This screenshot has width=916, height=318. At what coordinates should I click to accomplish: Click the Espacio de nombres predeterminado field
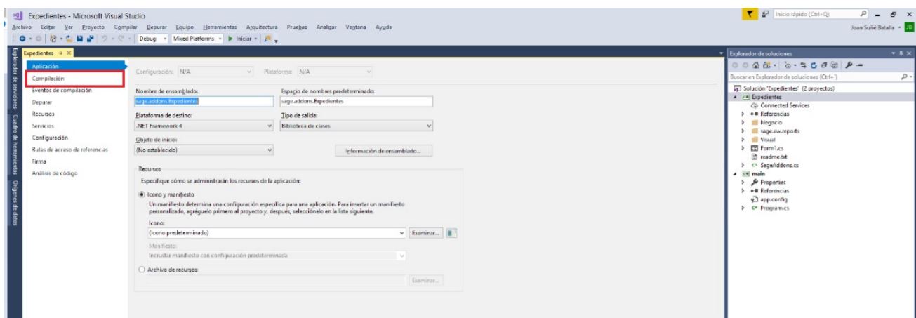[357, 101]
